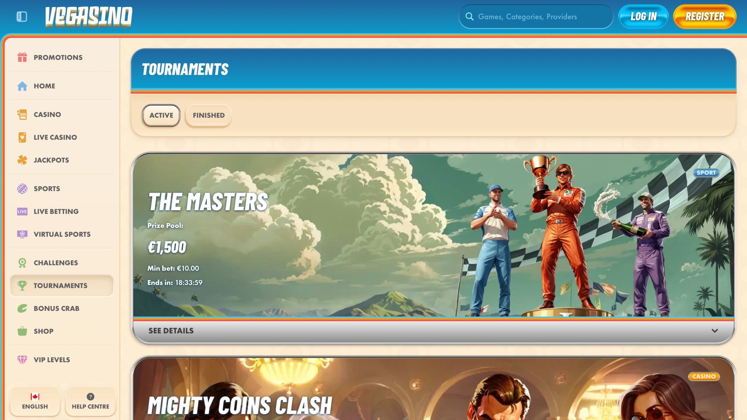
Task: Go to the Tournaments section
Action: pyautogui.click(x=60, y=286)
